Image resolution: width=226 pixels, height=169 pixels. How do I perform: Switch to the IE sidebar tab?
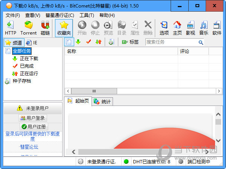tap(32, 42)
